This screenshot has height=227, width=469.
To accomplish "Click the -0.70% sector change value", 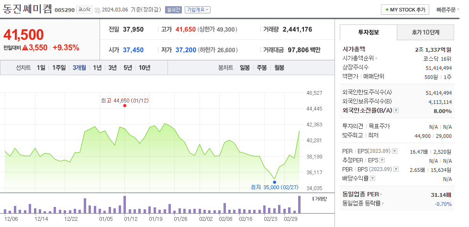I will pyautogui.click(x=443, y=204).
